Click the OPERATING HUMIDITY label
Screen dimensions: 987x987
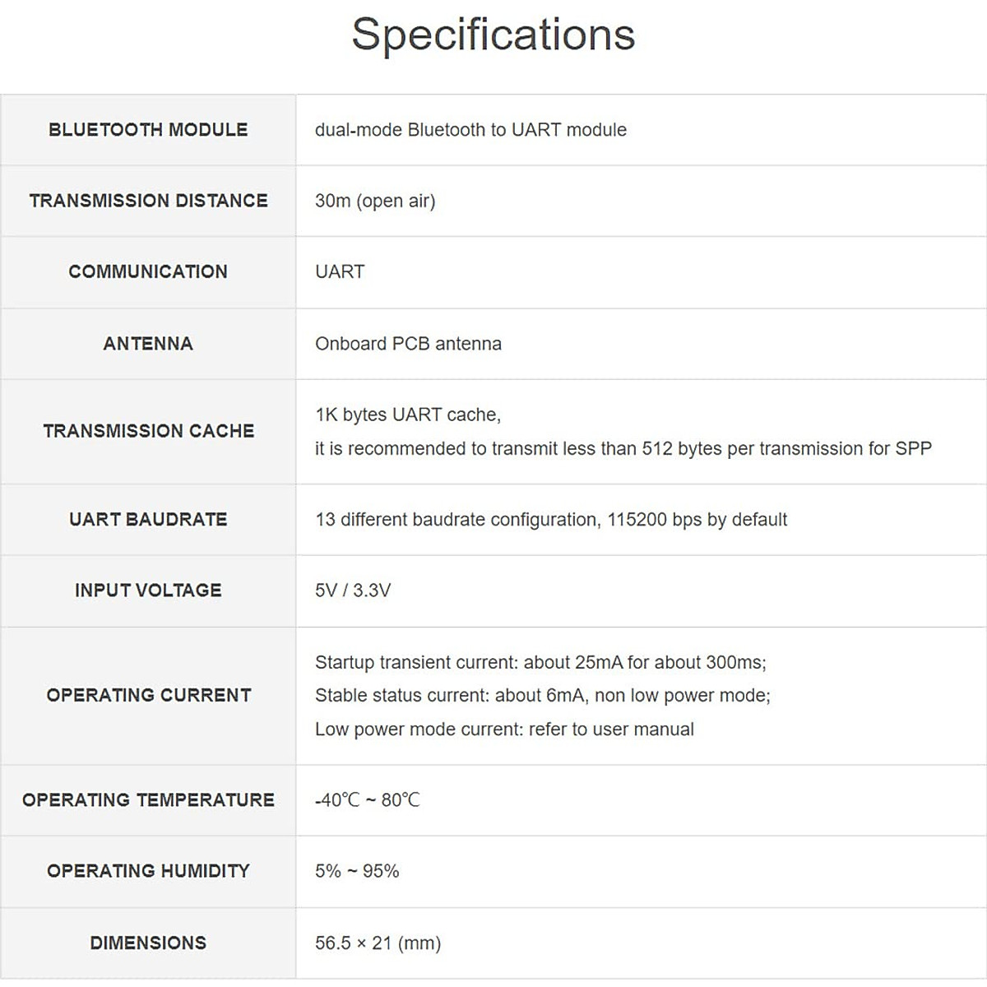148,871
